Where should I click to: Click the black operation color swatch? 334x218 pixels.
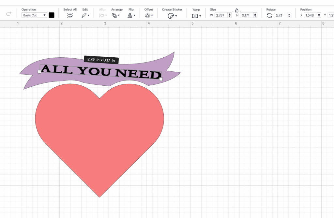(x=52, y=15)
